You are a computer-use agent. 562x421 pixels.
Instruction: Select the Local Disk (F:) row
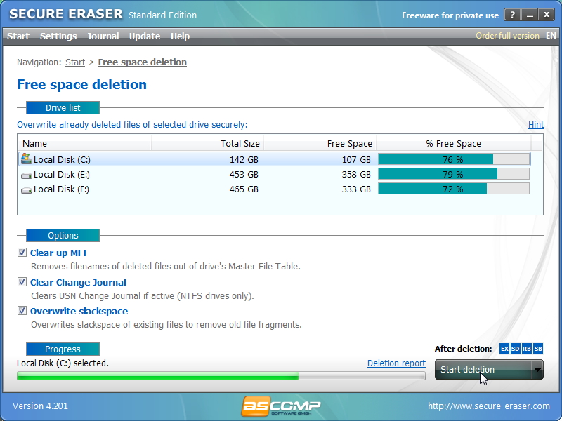pos(275,189)
